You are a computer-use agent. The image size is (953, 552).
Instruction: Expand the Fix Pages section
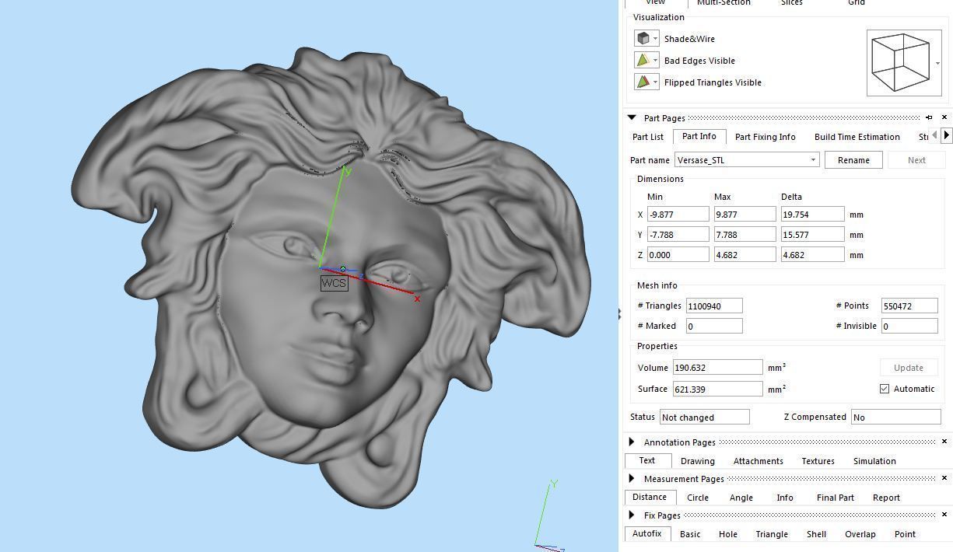pyautogui.click(x=632, y=515)
